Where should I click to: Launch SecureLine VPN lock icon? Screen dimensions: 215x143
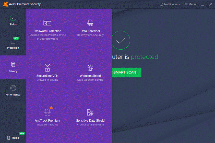coord(47,68)
